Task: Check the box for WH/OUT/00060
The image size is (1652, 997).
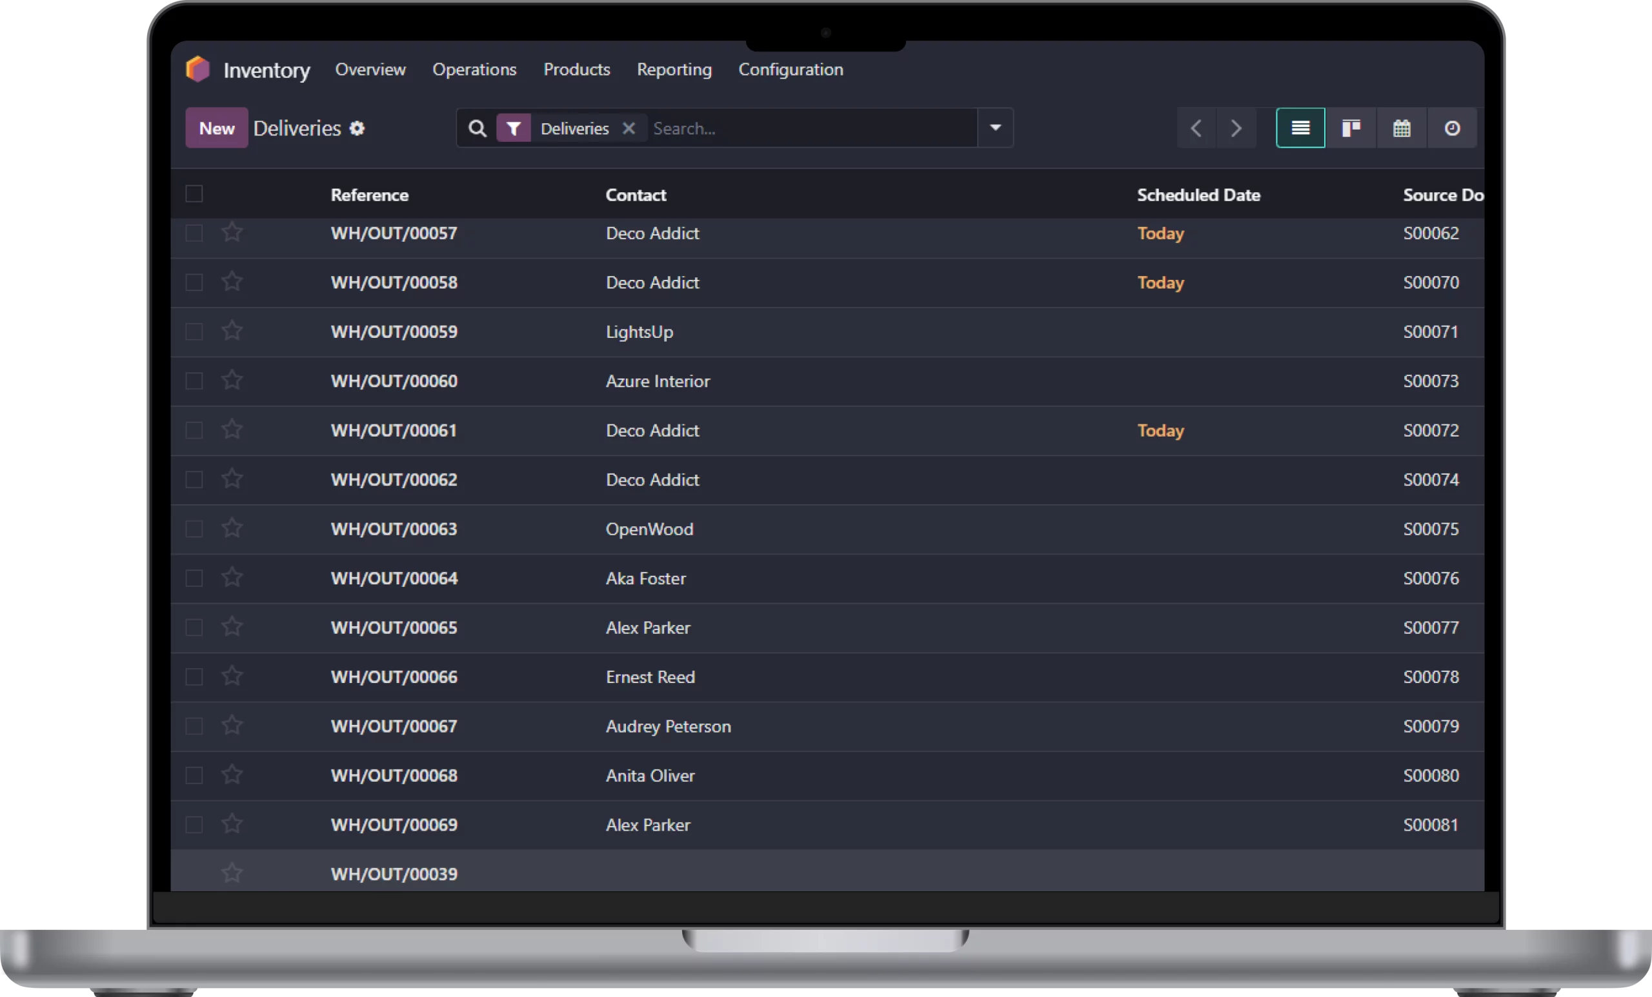Action: coord(194,380)
